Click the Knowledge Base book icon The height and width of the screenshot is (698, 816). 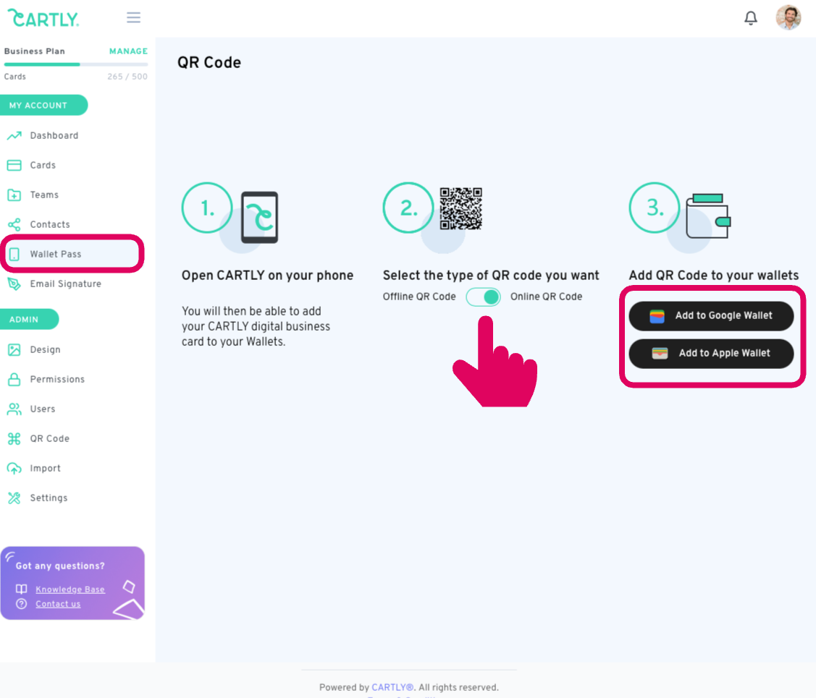coord(21,589)
